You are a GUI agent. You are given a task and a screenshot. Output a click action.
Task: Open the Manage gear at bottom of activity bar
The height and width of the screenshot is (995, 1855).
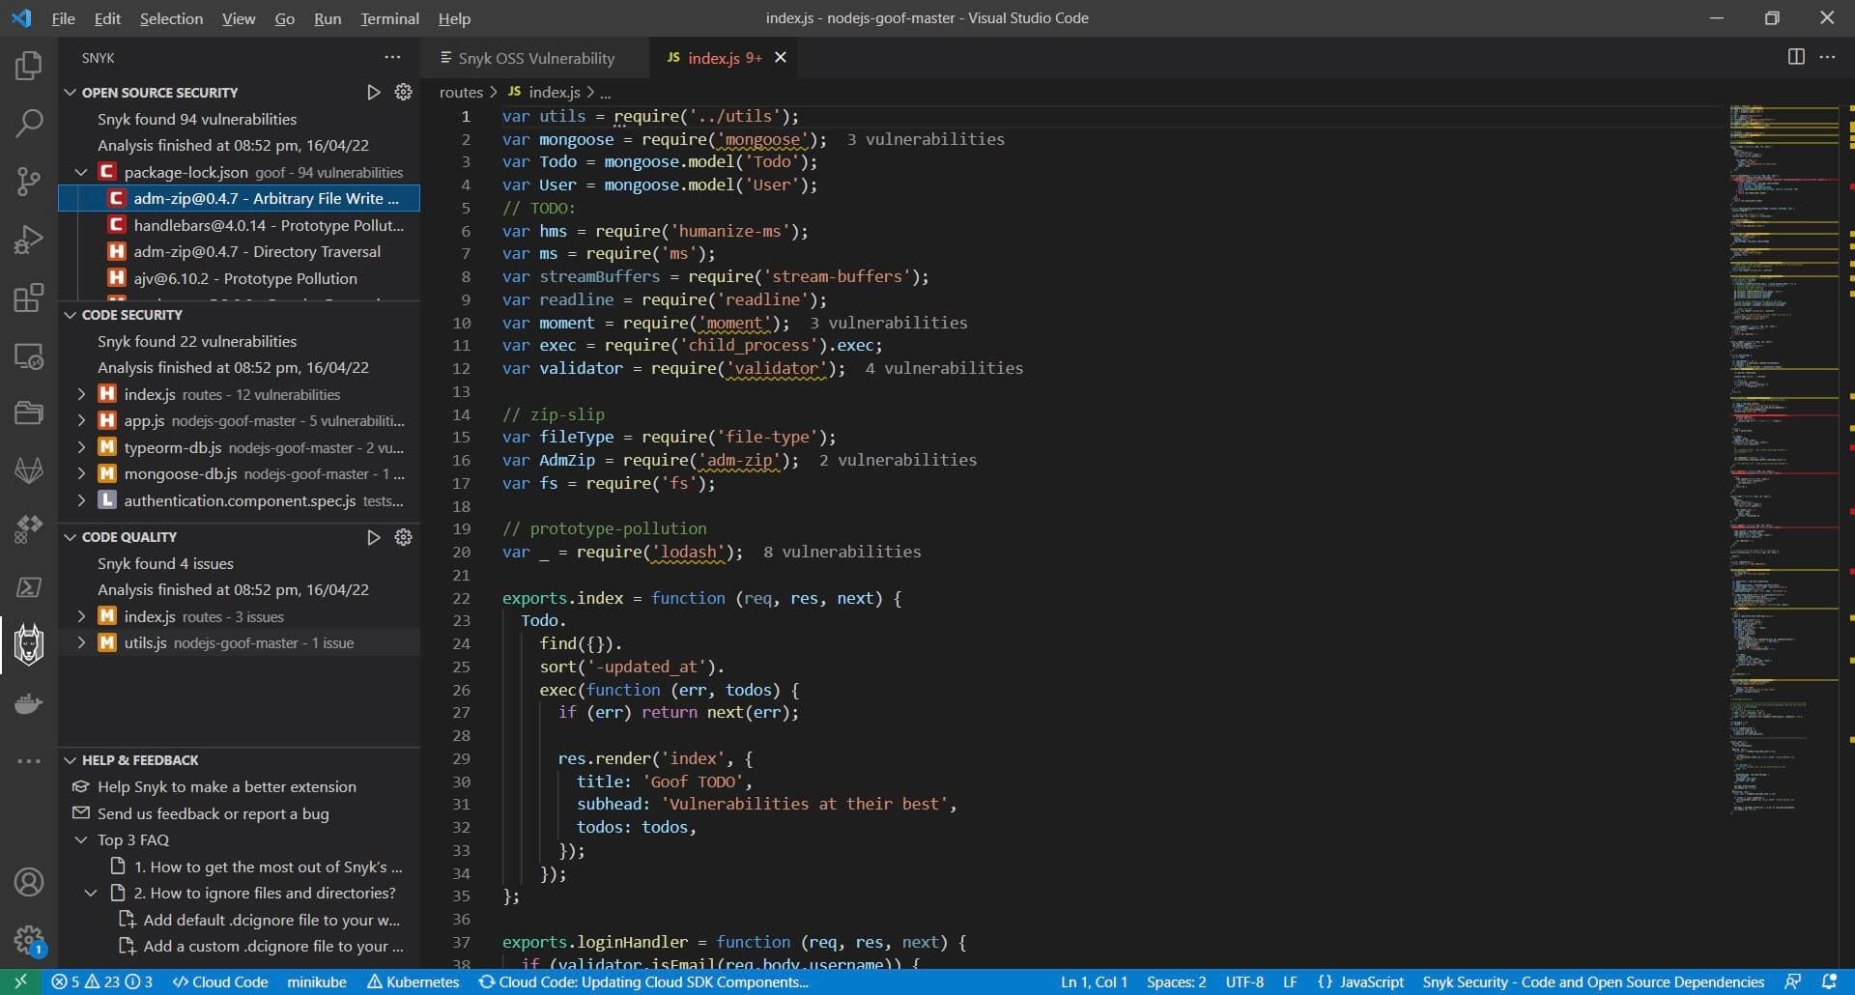pyautogui.click(x=28, y=940)
